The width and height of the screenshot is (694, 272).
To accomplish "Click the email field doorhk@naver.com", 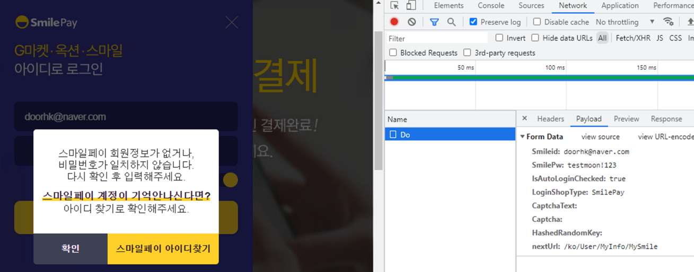I will pyautogui.click(x=126, y=116).
